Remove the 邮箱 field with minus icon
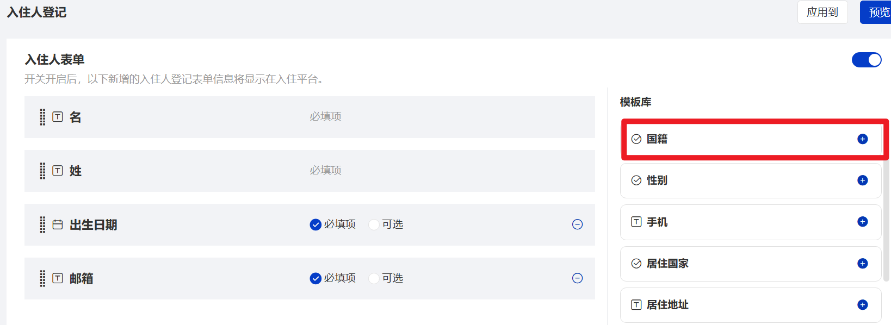The width and height of the screenshot is (891, 325). (x=577, y=278)
